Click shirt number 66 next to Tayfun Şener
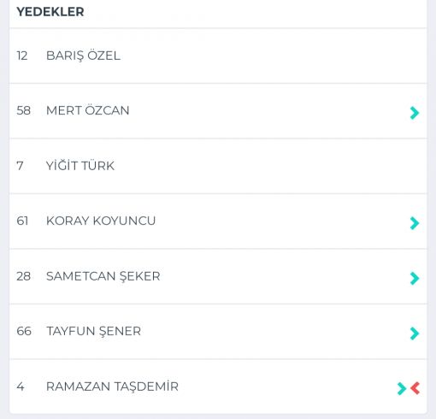436x419 pixels. pyautogui.click(x=24, y=331)
